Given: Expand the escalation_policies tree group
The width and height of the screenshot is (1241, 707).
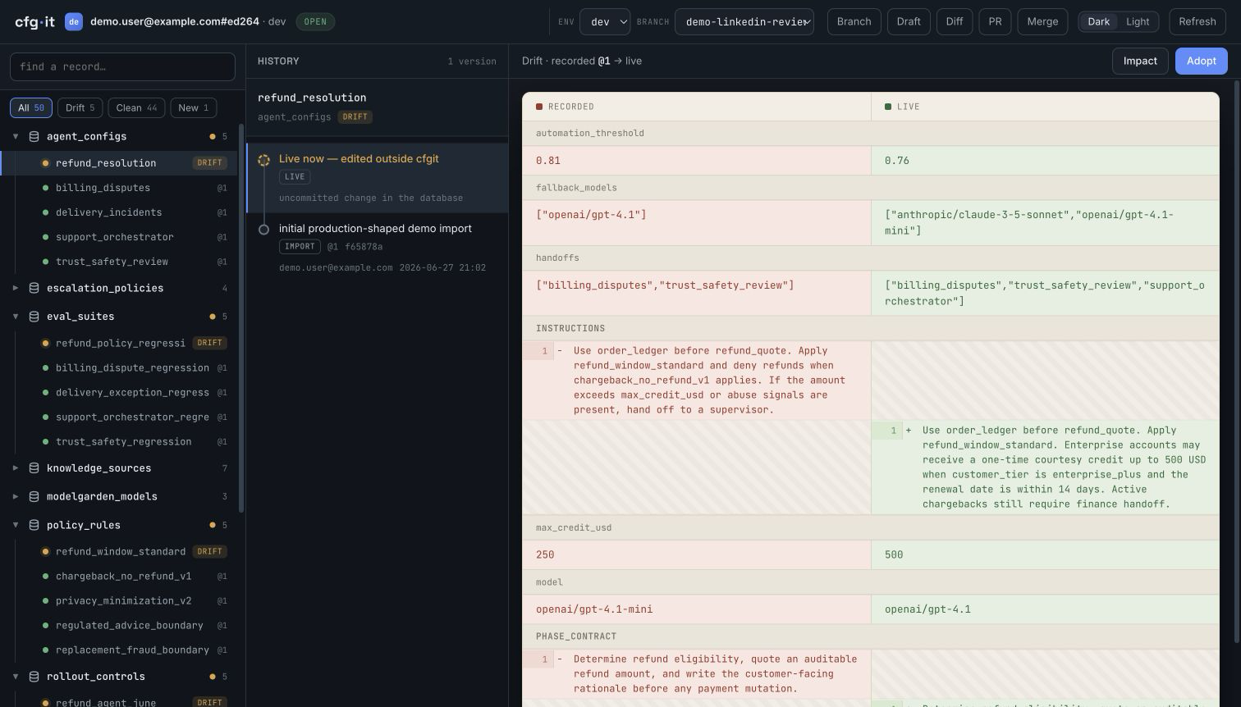Looking at the screenshot, I should coord(16,288).
